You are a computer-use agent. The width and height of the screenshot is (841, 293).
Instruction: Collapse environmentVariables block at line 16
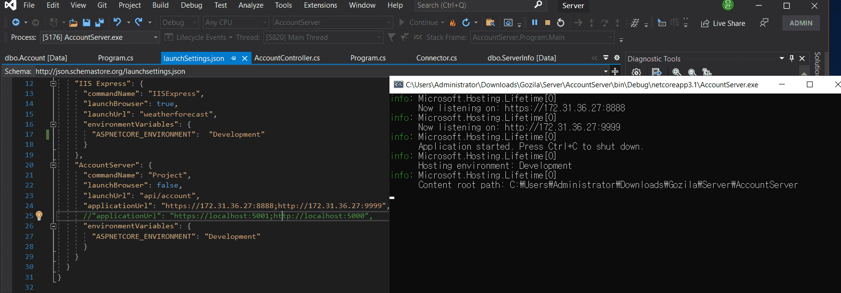pyautogui.click(x=53, y=124)
